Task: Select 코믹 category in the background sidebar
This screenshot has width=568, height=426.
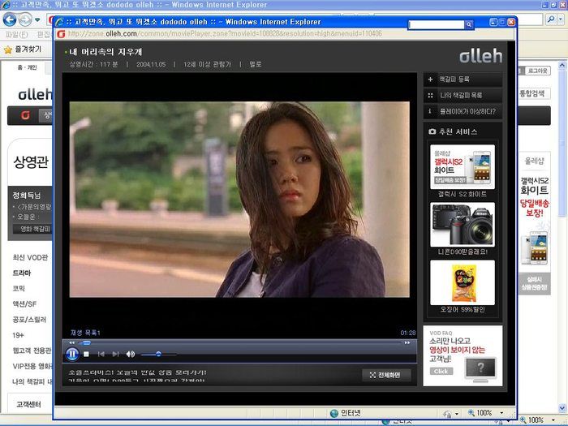Action: [x=19, y=289]
